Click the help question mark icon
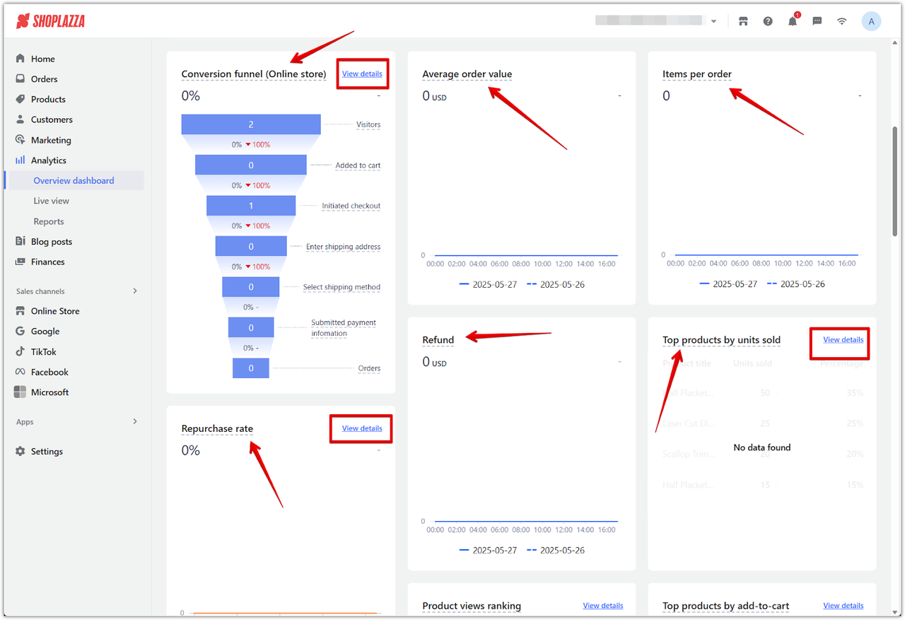 click(768, 21)
